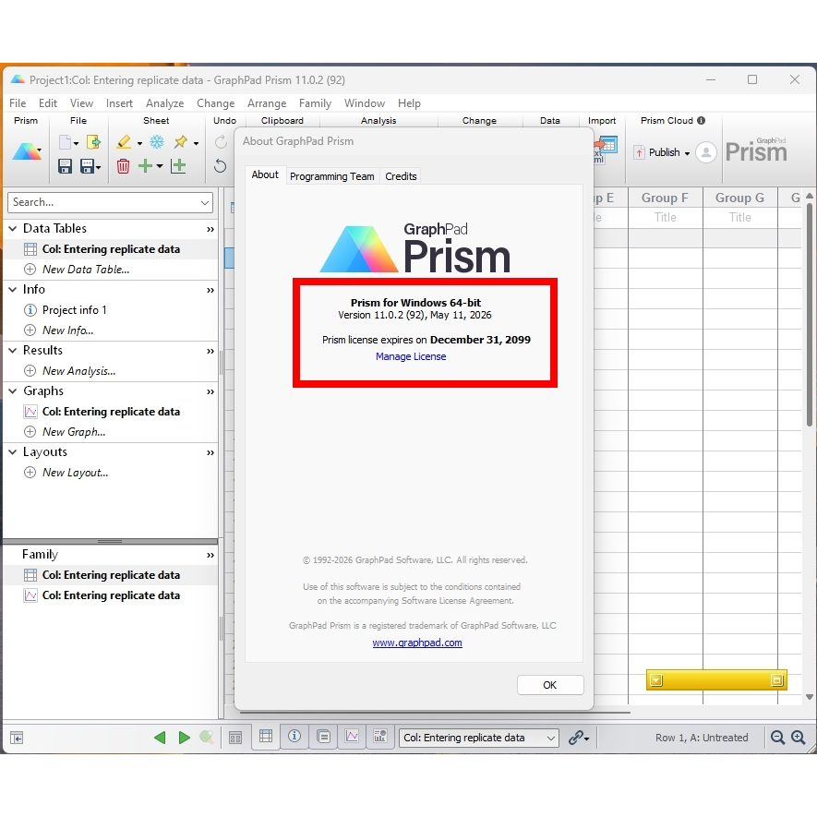Collapse the Results section
Viewport: 817px width, 817px height.
tap(13, 350)
